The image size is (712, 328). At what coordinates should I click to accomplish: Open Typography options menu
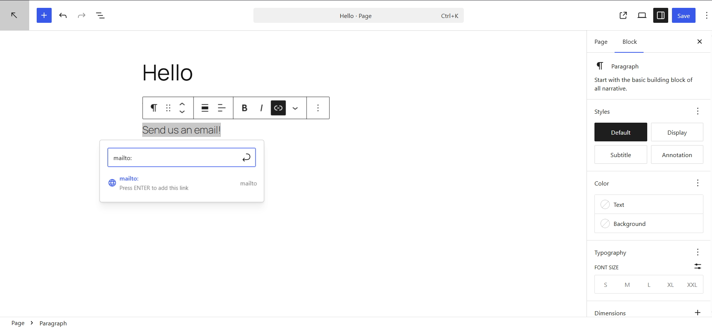coord(698,252)
